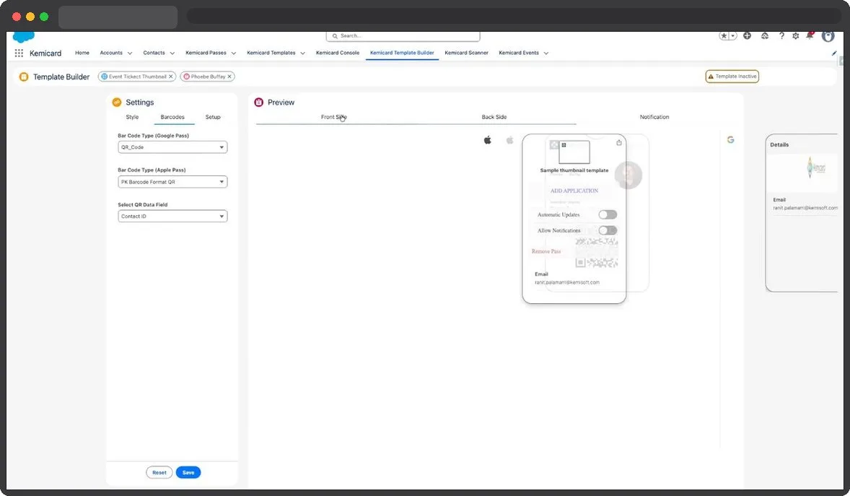Viewport: 850px width, 496px height.
Task: Open the Kemicard Console nav tab
Action: point(338,53)
